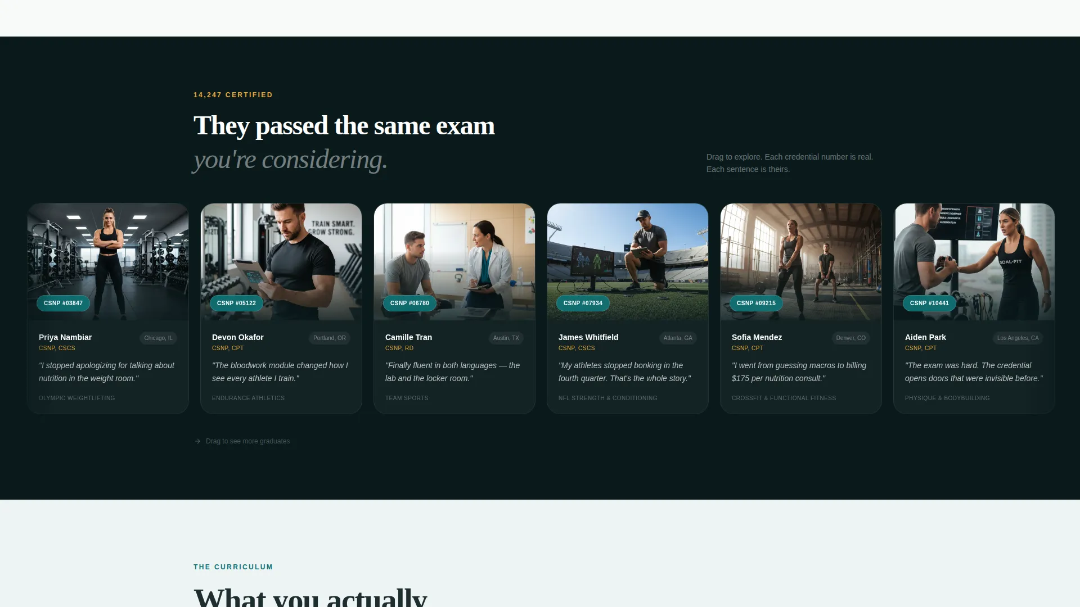Open Devon Okafor's tablet photo
1080x607 pixels.
281,262
